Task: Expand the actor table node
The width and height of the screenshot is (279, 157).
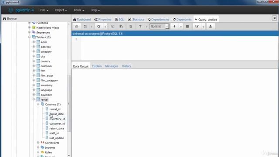Action: 34,42
